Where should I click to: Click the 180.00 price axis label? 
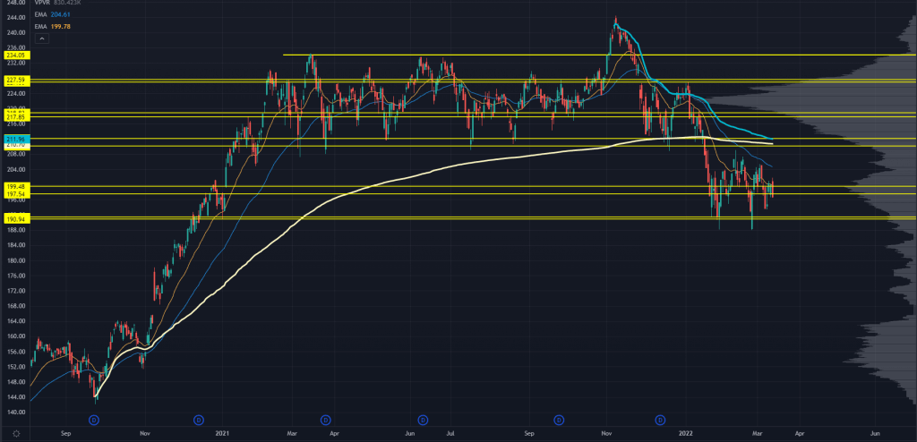15,260
